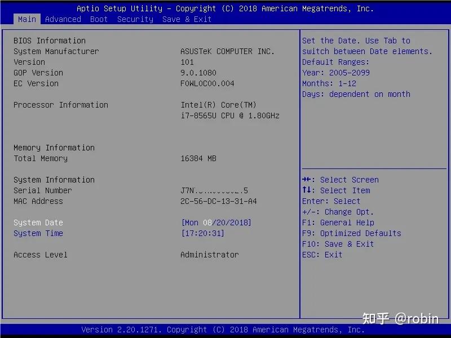The width and height of the screenshot is (451, 338).
Task: Select the hour value in System Time
Action: pos(189,233)
